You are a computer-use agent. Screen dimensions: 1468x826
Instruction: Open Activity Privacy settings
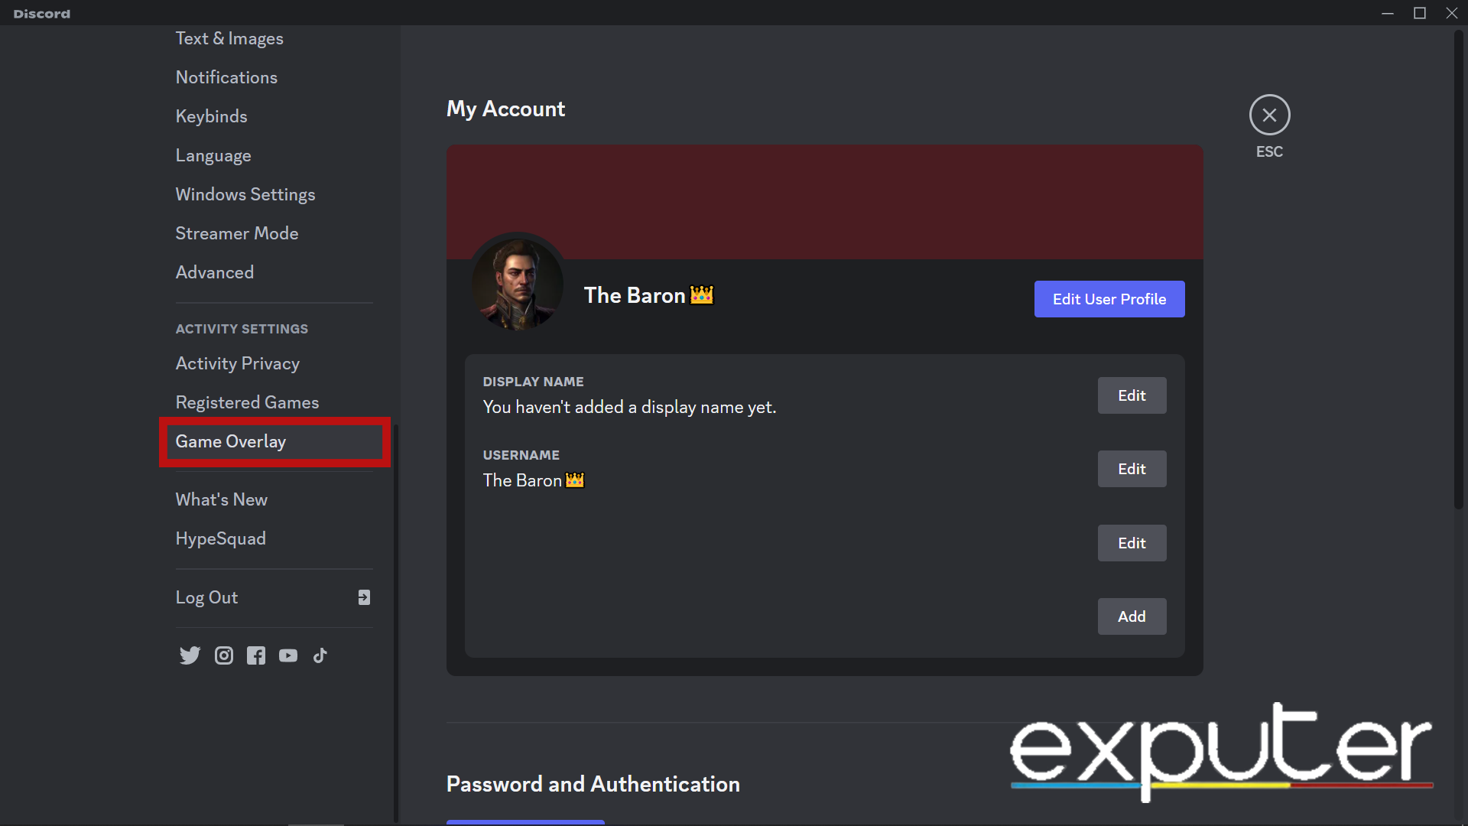point(238,363)
